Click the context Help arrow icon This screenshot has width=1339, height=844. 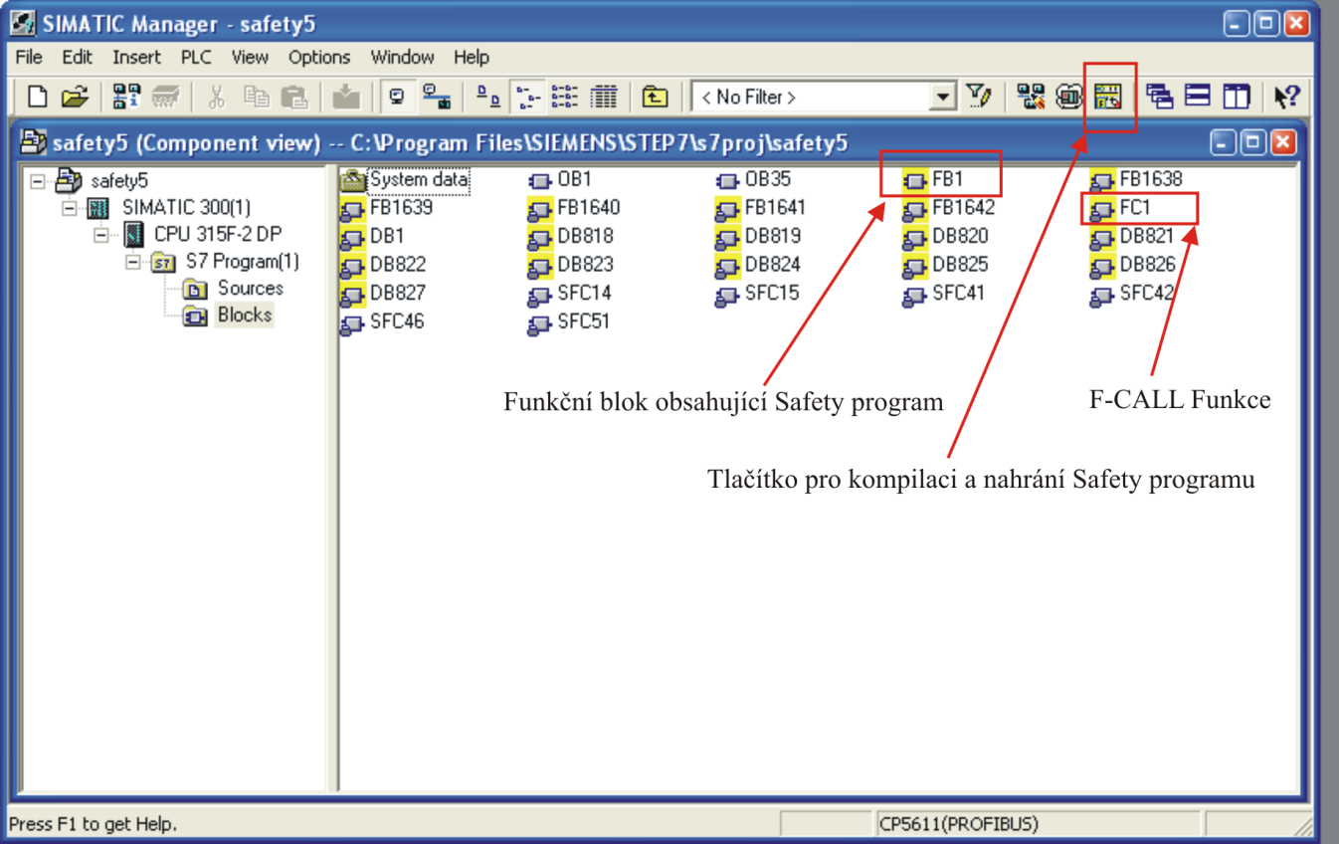1286,97
